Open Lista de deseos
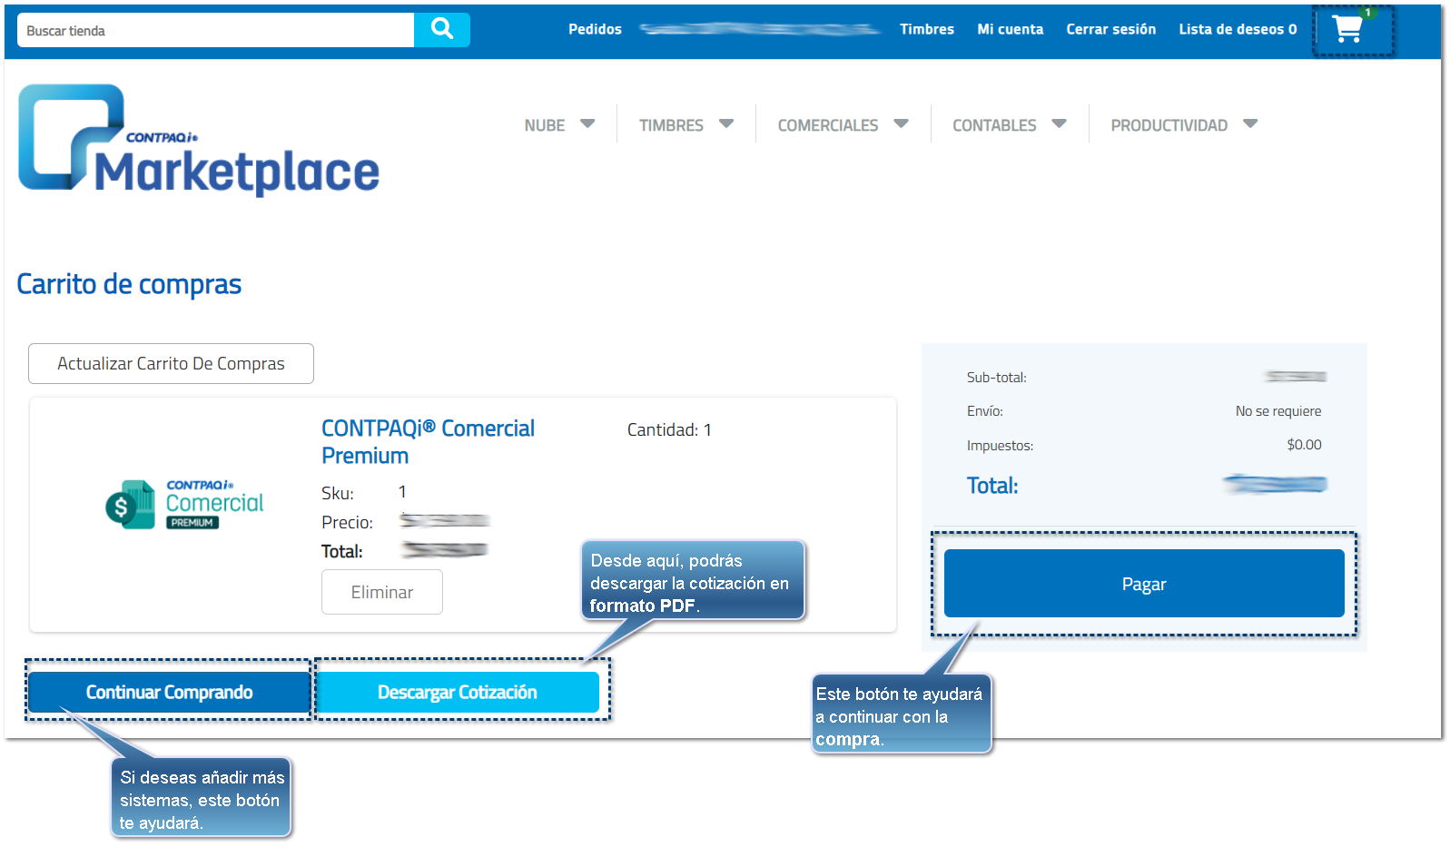Viewport: 1450px width, 847px height. click(1237, 29)
